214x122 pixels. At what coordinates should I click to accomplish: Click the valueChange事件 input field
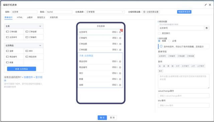(x=184, y=96)
